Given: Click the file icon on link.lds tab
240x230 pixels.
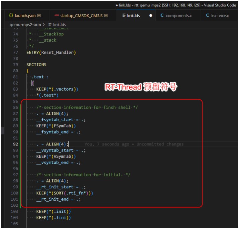Looking at the screenshot, I should click(124, 15).
